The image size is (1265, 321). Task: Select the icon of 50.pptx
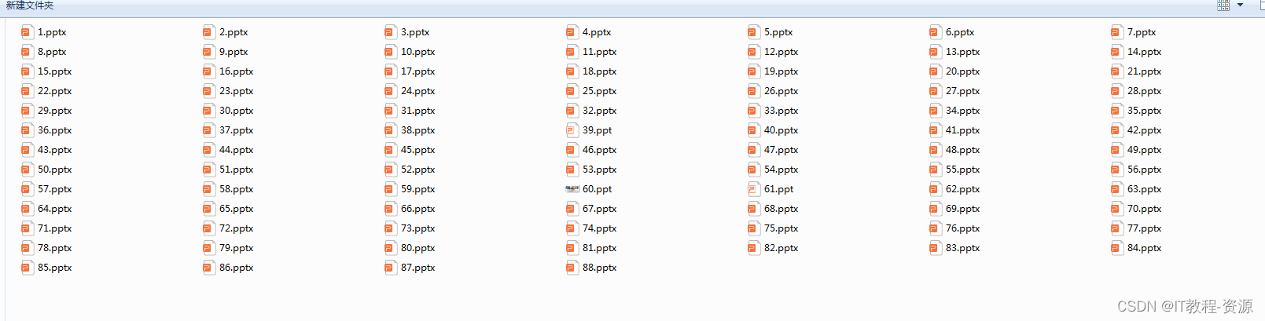point(27,170)
